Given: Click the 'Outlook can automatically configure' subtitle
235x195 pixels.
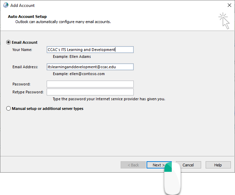Looking at the screenshot, I should [x=63, y=22].
